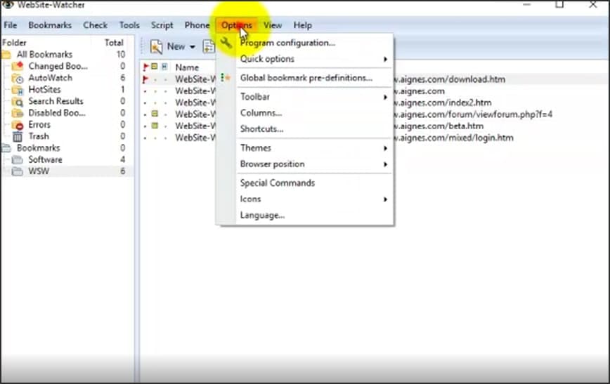Maximize the WebSite-Watcher window

coord(559,4)
